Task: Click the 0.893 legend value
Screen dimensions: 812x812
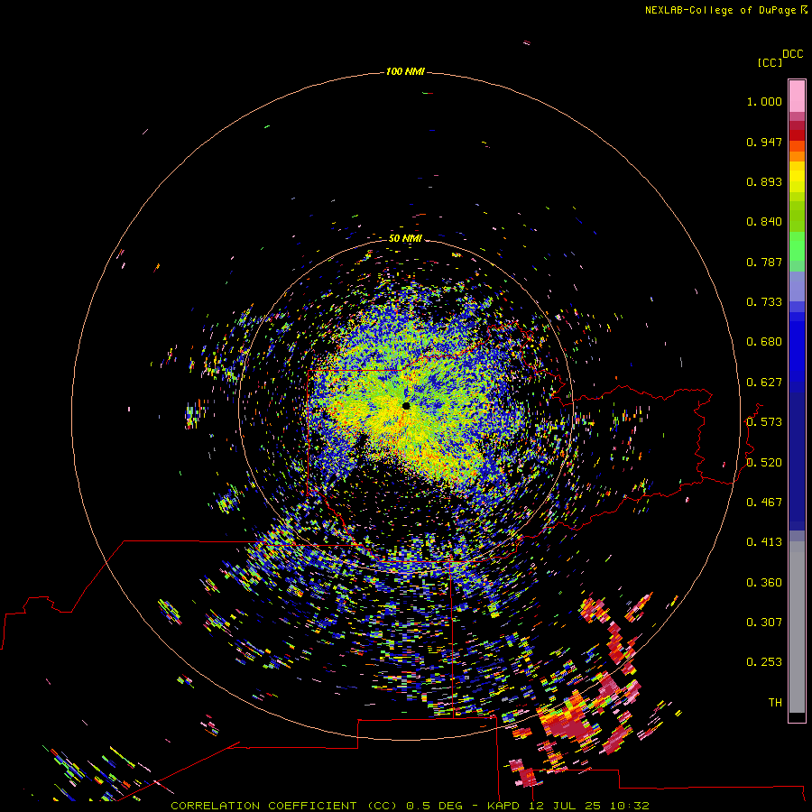Action: click(x=764, y=181)
